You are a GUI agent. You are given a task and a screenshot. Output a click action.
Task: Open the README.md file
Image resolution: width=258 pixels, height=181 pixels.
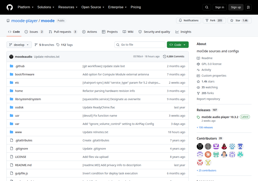coord(23,165)
